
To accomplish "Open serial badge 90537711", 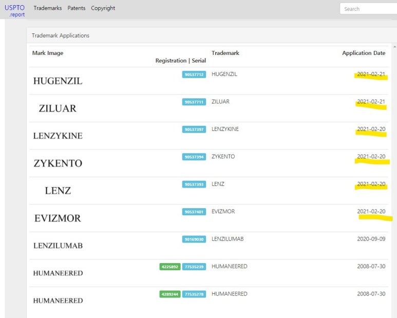I will pyautogui.click(x=194, y=102).
